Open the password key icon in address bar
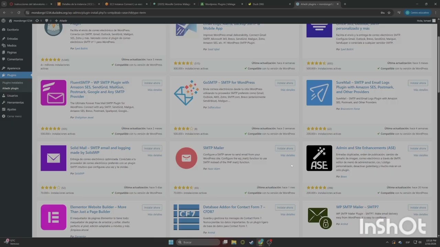The width and height of the screenshot is (440, 247). [383, 13]
